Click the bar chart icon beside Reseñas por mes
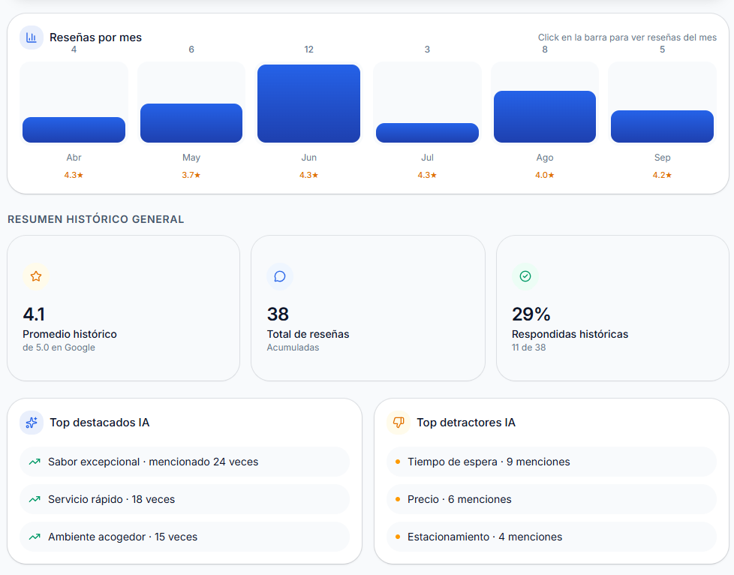Image resolution: width=734 pixels, height=575 pixels. 32,38
